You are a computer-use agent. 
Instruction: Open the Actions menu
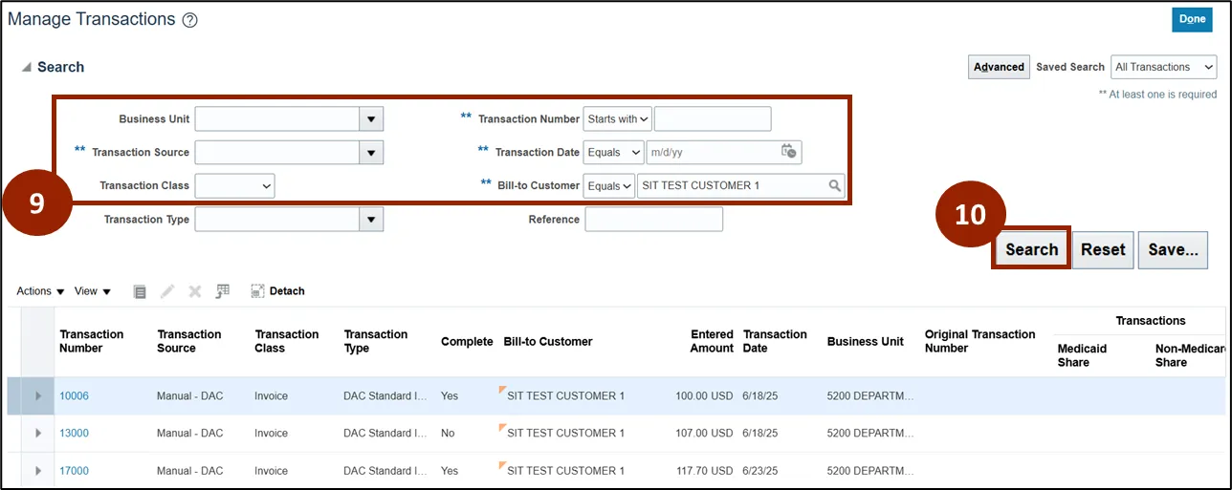40,291
